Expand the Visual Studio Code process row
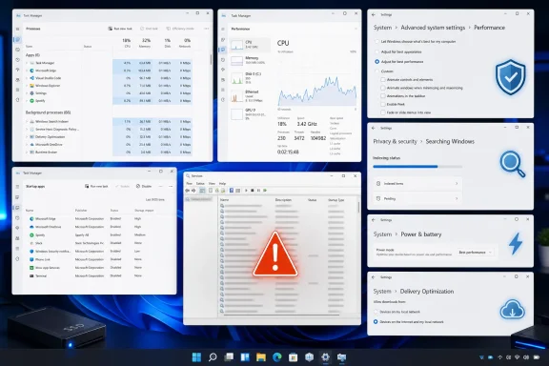This screenshot has height=366, width=549. (27, 78)
